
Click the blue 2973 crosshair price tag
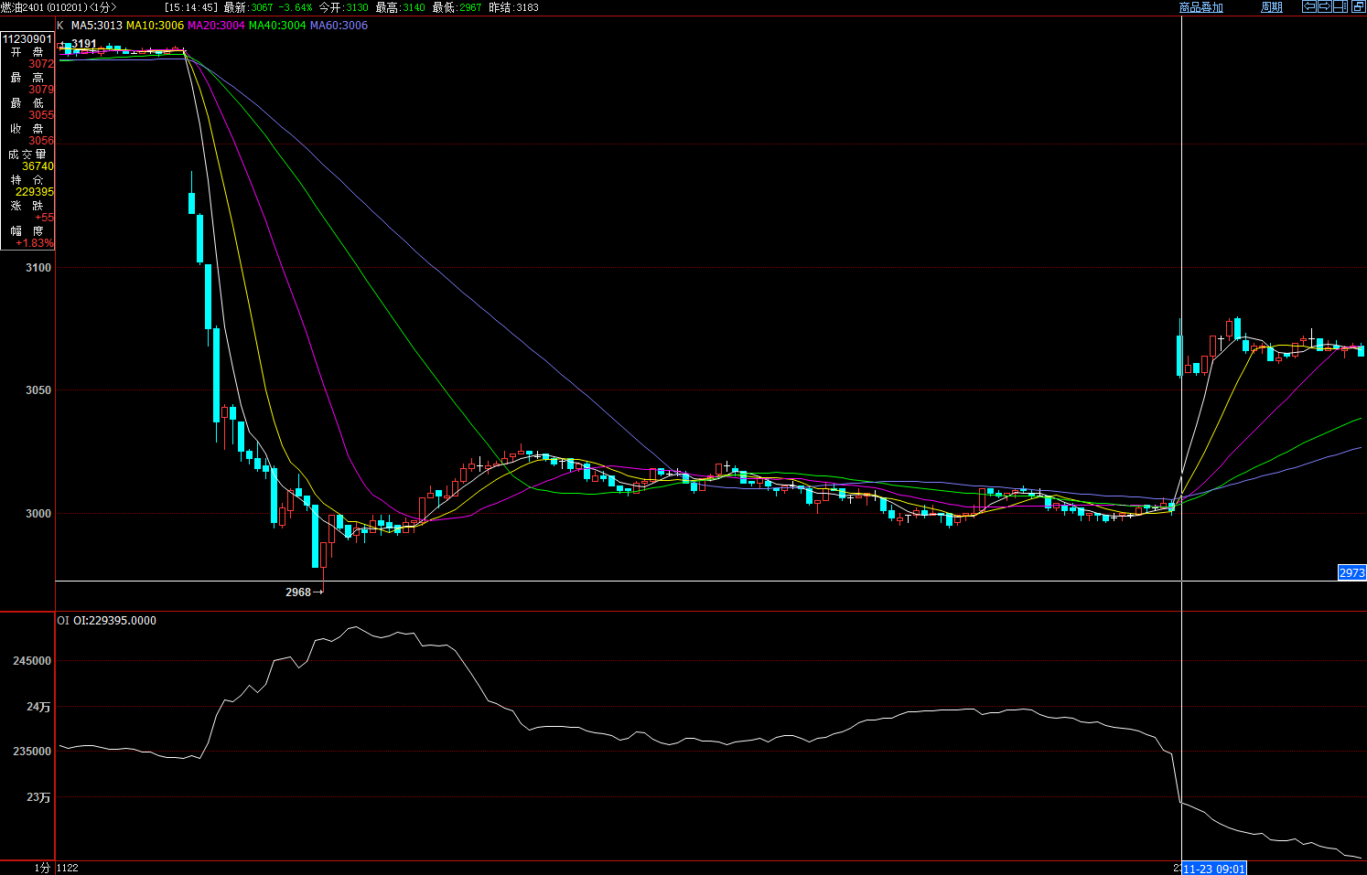point(1352,572)
